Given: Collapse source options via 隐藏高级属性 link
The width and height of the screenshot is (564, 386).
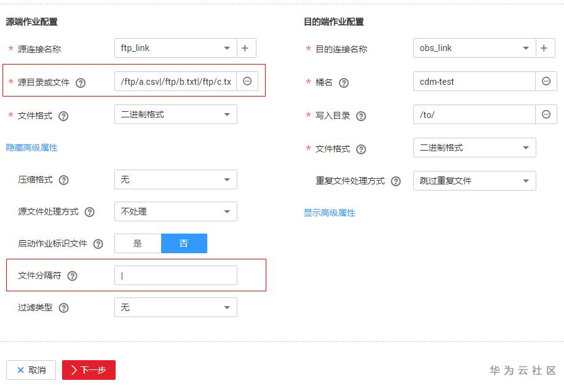Looking at the screenshot, I should coord(31,148).
